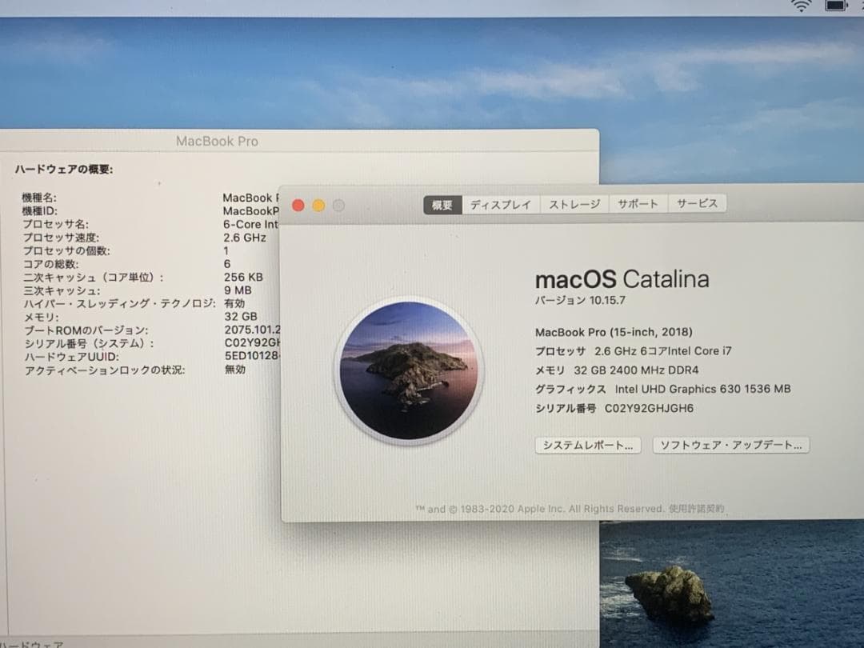
Task: Click the green zoom button
Action: tap(338, 205)
